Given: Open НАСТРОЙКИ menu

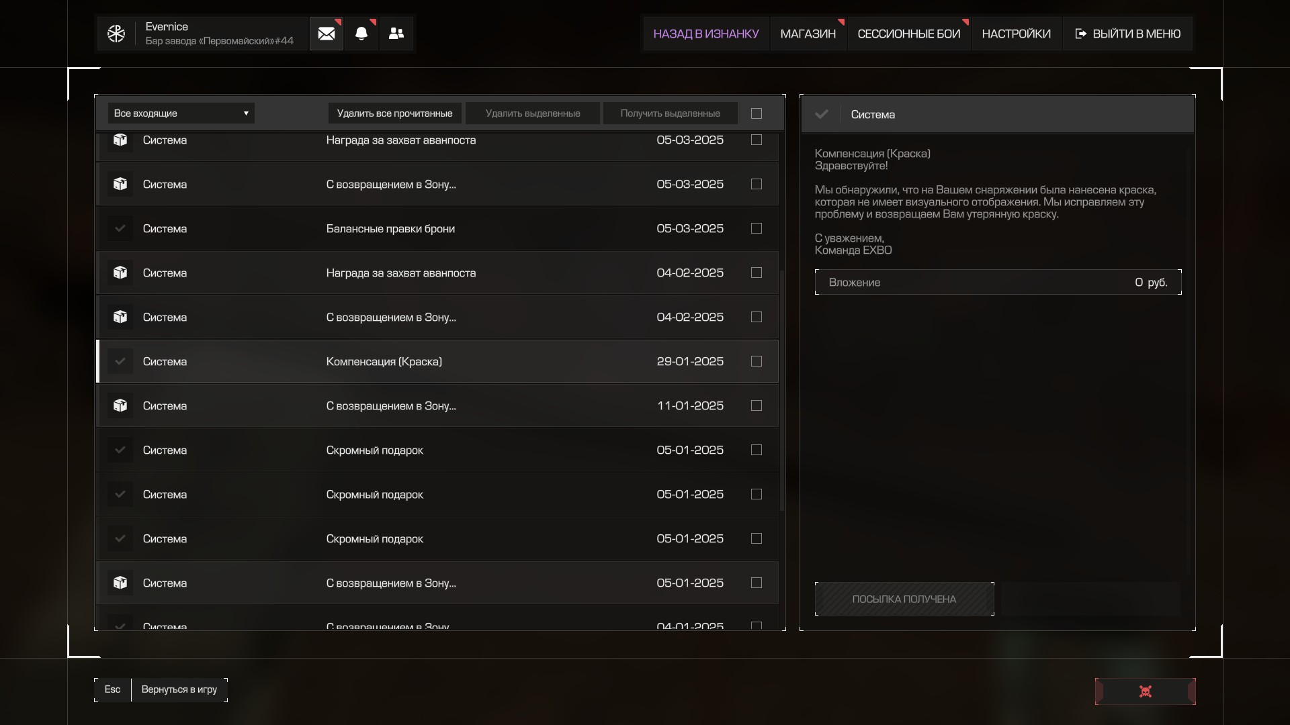Looking at the screenshot, I should [1016, 34].
